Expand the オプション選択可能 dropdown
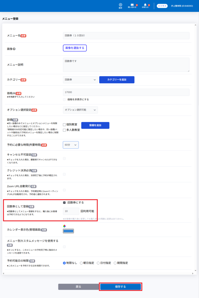Viewport: 199px width, 298px height. click(x=80, y=110)
